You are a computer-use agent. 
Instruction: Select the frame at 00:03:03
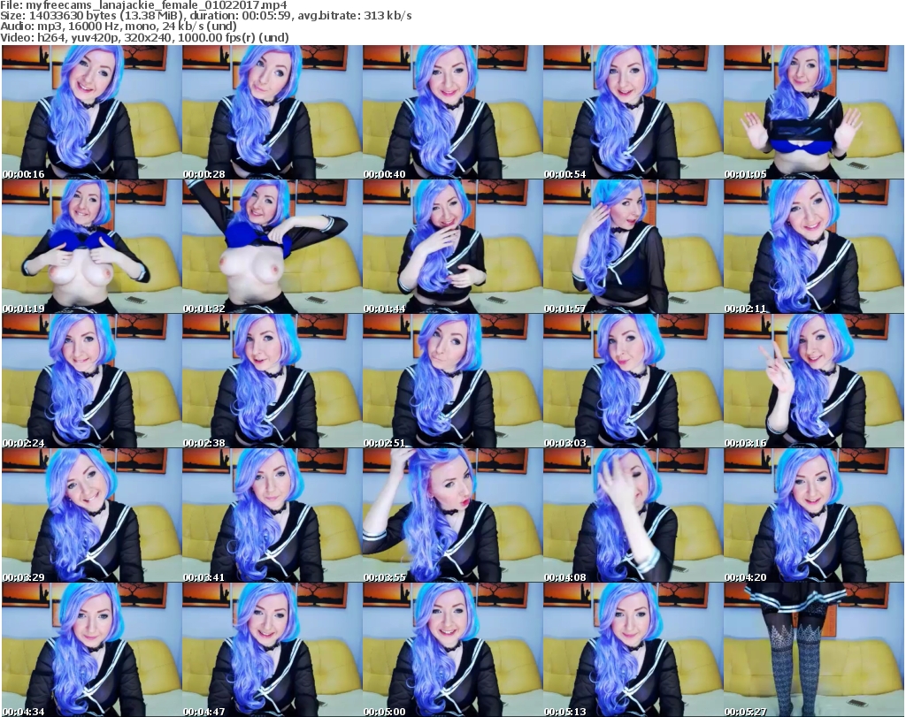click(x=633, y=381)
